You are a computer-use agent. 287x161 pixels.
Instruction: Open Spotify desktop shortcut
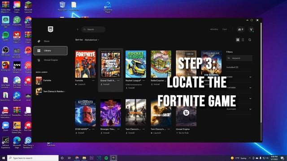tap(5, 36)
